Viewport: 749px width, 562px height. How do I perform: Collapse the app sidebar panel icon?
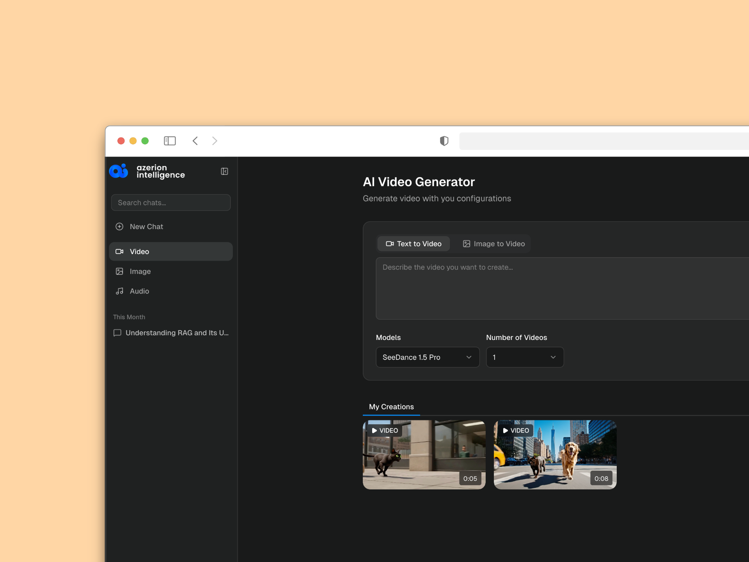pos(224,171)
